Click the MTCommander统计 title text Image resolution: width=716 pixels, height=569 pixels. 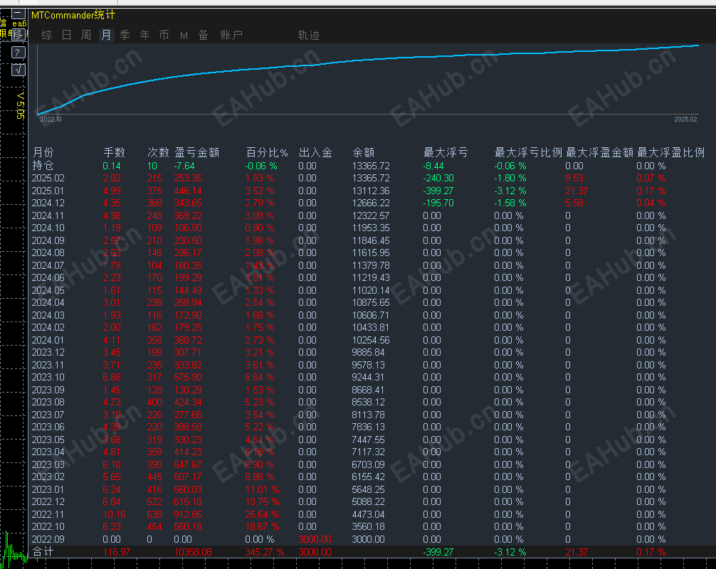click(x=73, y=15)
